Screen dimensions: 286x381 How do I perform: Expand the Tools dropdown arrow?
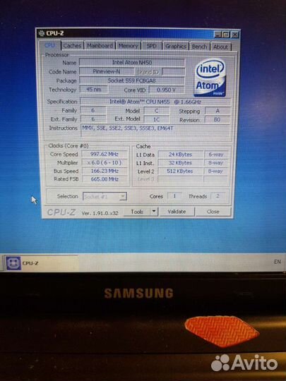[x=154, y=212]
